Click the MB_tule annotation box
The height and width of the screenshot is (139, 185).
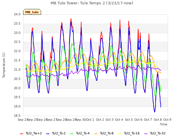pos(32,12)
